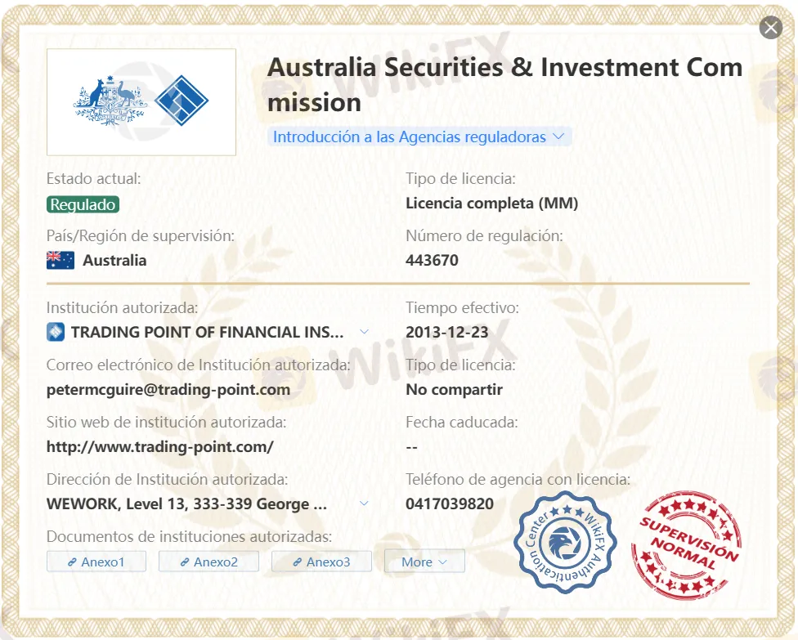Click the phone number 0417039820
Viewport: 798px width, 640px height.
tap(450, 503)
